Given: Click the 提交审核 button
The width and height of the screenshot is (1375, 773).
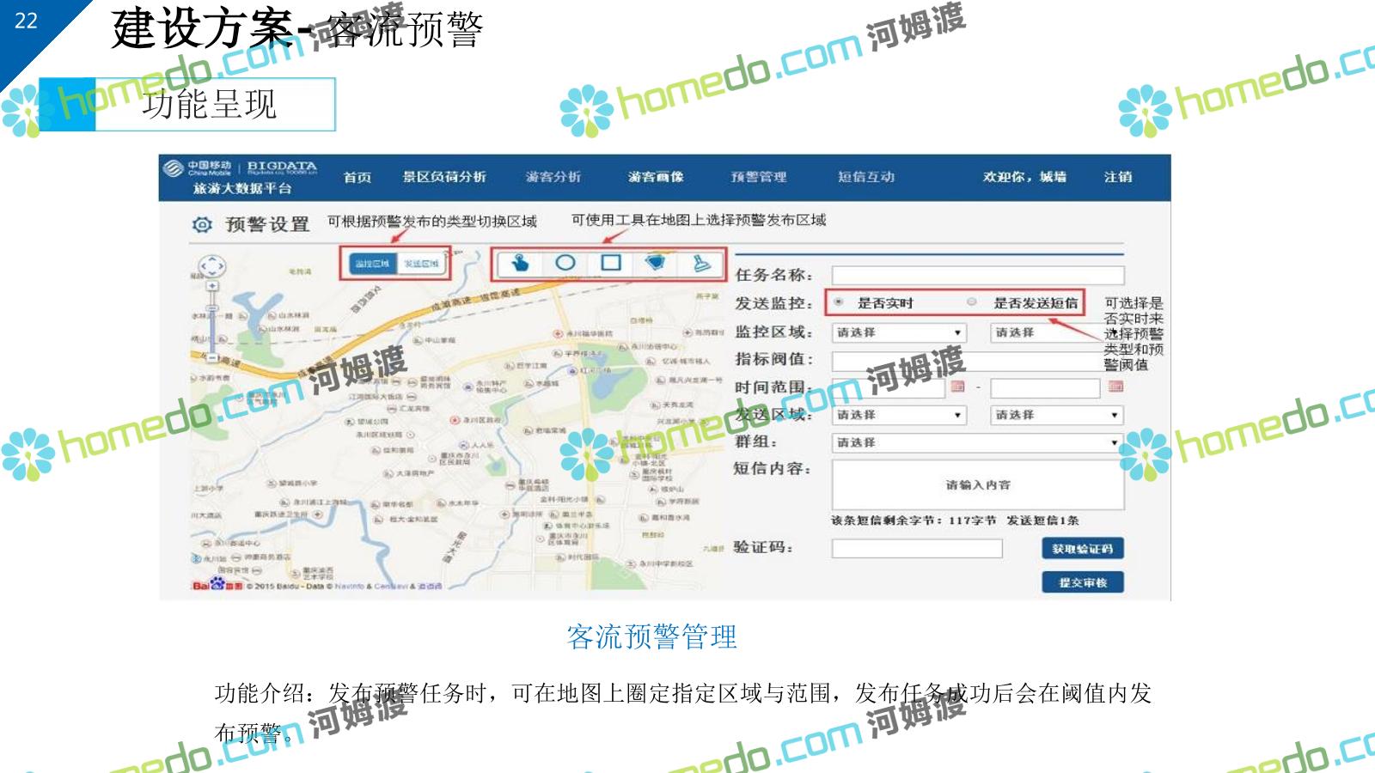Looking at the screenshot, I should [x=1082, y=582].
